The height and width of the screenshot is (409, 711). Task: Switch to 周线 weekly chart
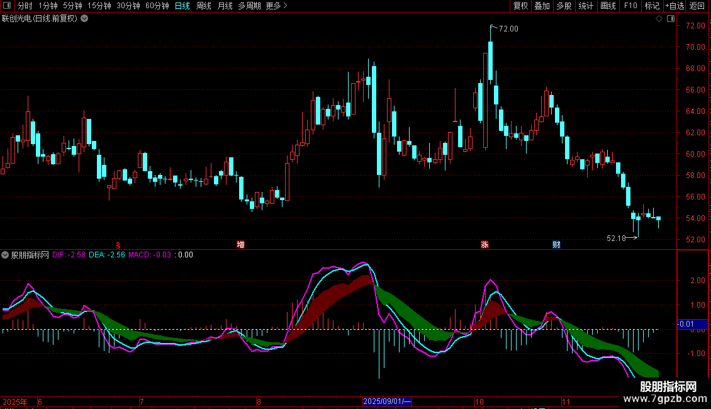pos(204,6)
